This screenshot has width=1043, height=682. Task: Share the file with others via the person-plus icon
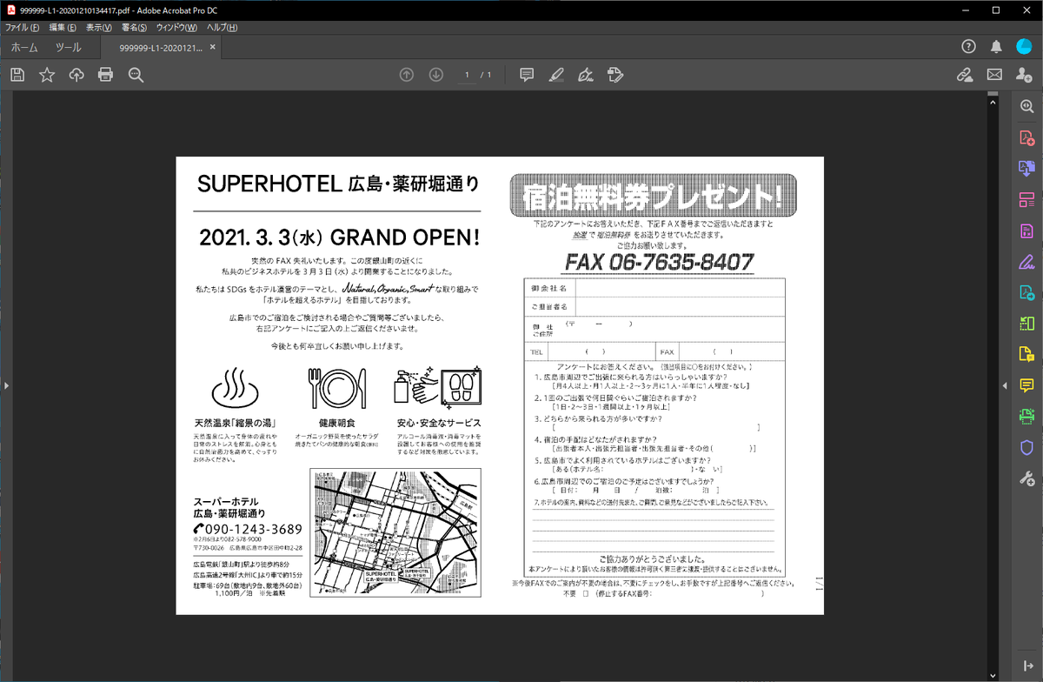click(1024, 75)
